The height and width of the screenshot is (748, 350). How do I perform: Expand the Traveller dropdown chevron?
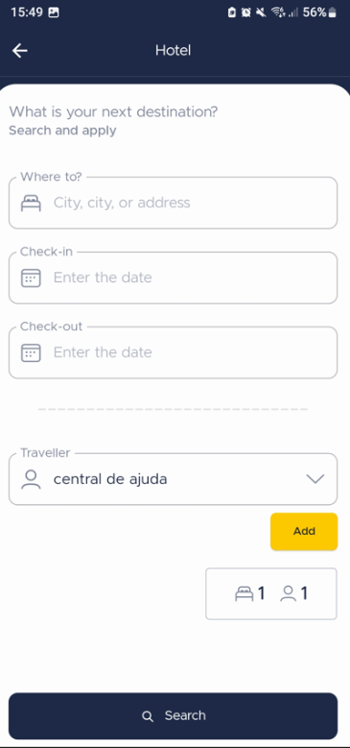(x=315, y=479)
